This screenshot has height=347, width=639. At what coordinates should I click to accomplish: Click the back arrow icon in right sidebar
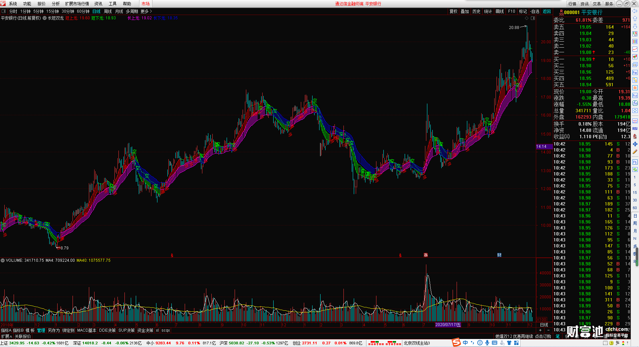click(635, 11)
